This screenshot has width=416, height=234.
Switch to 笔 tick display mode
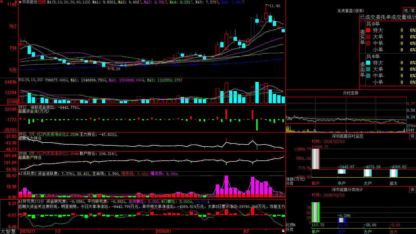[413, 11]
